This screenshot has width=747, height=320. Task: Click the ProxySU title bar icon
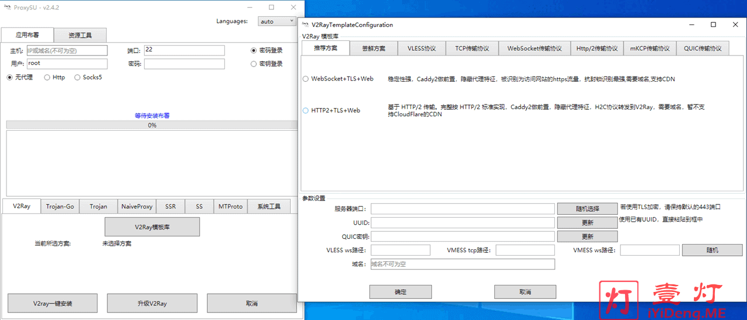[7, 8]
